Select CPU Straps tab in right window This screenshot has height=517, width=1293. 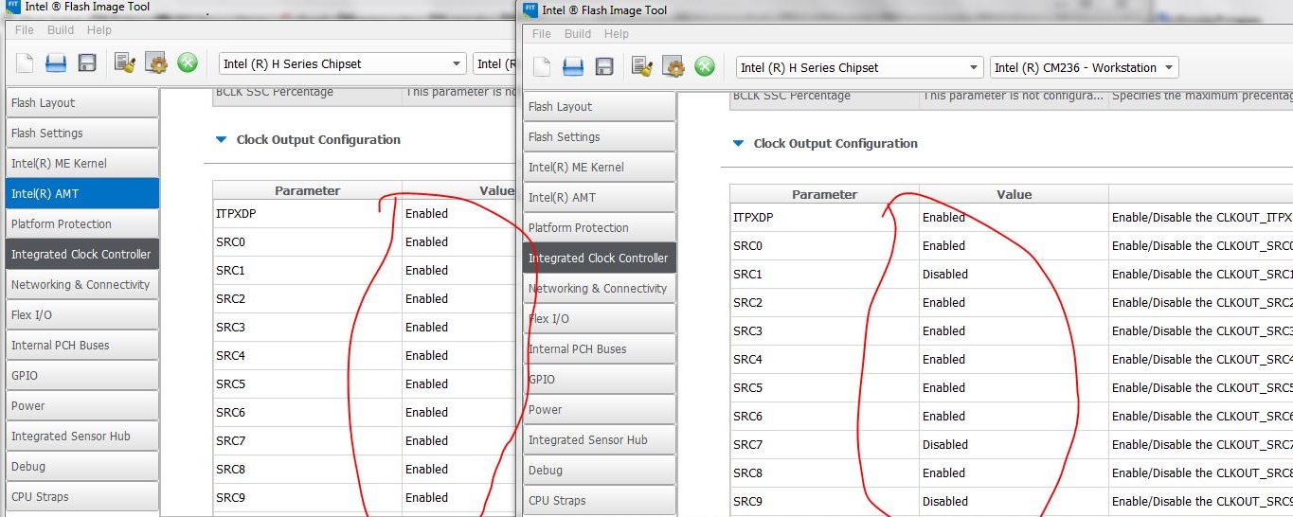pyautogui.click(x=600, y=501)
